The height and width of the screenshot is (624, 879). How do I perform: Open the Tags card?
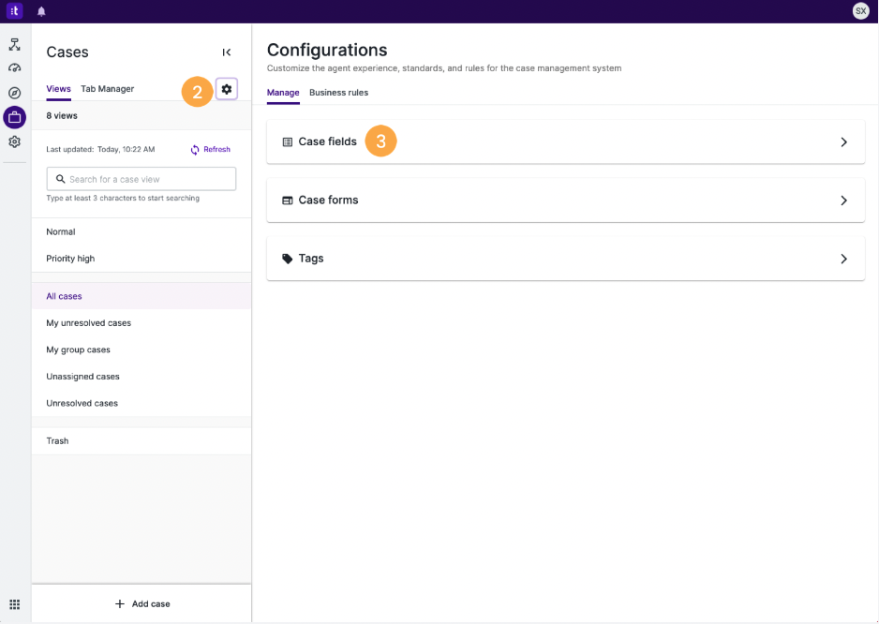(x=566, y=259)
